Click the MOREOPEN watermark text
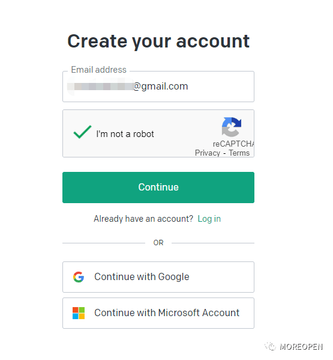Screen dimensions: 333x360 pyautogui.click(x=301, y=347)
